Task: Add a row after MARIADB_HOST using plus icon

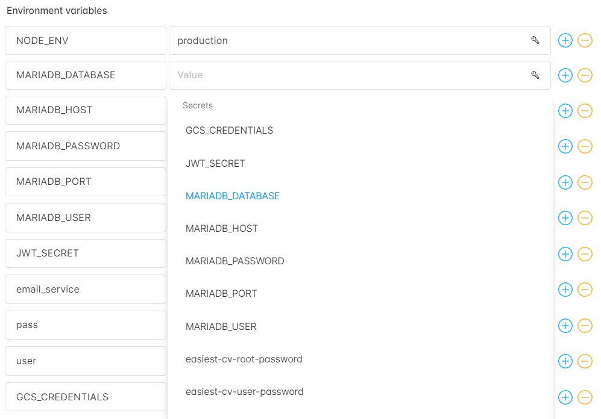Action: (565, 111)
